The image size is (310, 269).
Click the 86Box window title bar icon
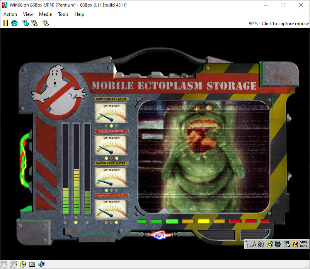click(4, 5)
